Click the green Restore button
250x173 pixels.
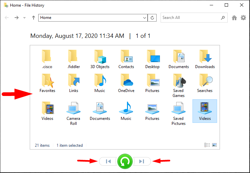[x=124, y=161]
